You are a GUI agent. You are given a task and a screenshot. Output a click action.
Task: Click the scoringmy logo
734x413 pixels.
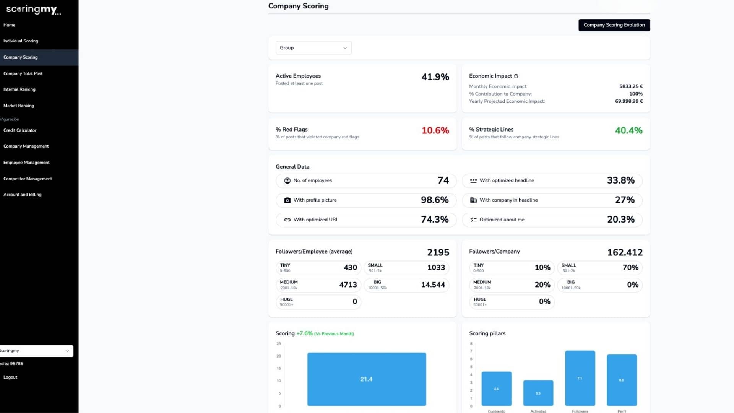pos(33,10)
